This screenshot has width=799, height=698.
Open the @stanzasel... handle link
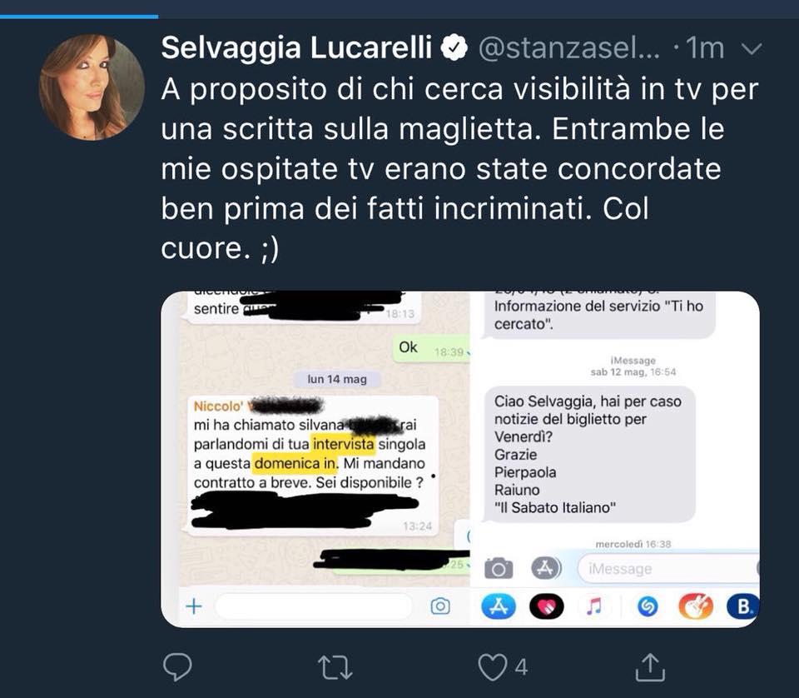click(568, 48)
